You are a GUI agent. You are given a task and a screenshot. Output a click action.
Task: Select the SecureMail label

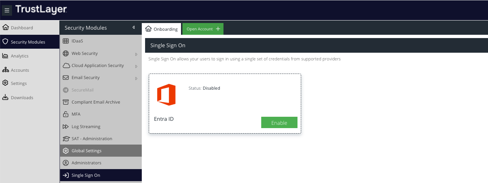pos(83,90)
